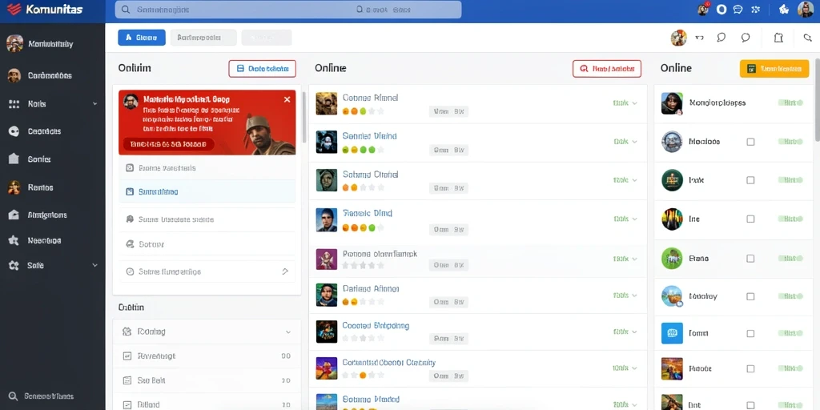Screen dimensions: 820x410
Task: Open the profile avatar at header's far right
Action: click(x=806, y=10)
